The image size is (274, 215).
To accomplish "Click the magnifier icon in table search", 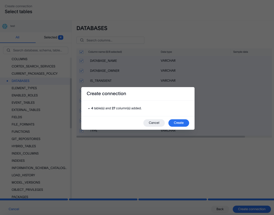I will [8, 50].
